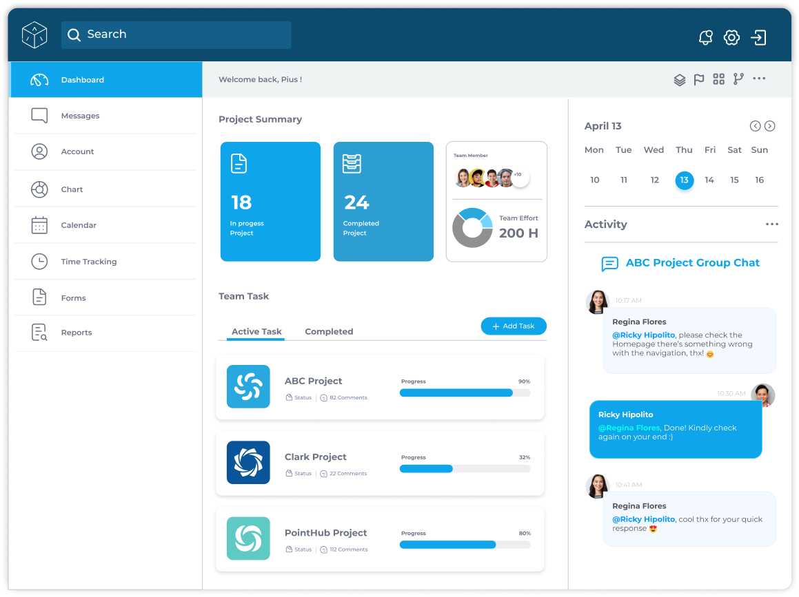The width and height of the screenshot is (799, 597).
Task: Open the ABC Project Group Chat icon
Action: pos(609,264)
